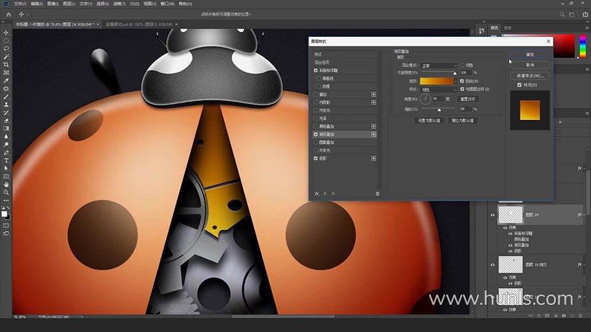Activate the horizontal Type tool
Viewport: 591px width, 332px height.
(x=6, y=160)
